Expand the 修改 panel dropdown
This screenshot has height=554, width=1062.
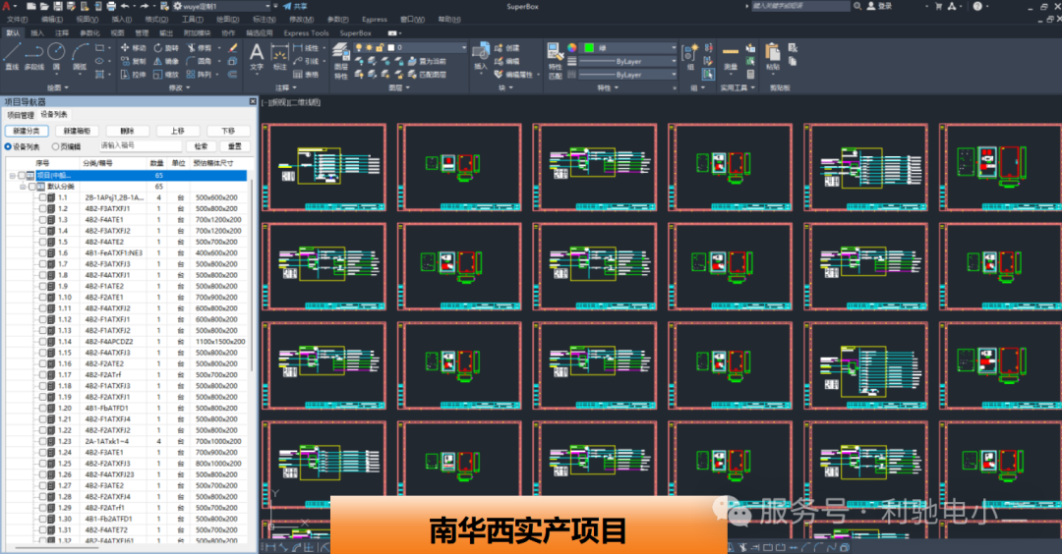tap(180, 87)
